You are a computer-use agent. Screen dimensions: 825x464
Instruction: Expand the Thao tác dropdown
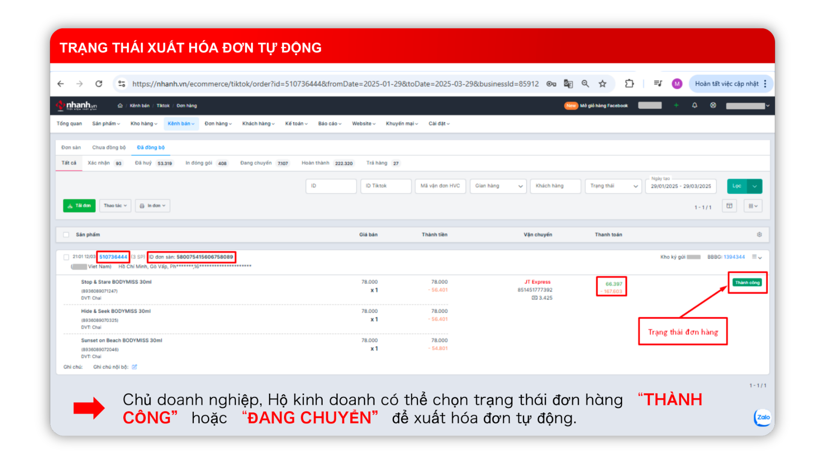coord(115,206)
